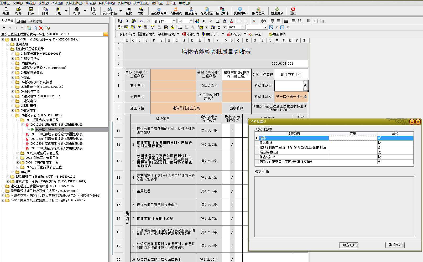Image resolution: width=423 pixels, height=262 pixels.
Task: Click the 评定 evaluate button
Action: [x=255, y=34]
